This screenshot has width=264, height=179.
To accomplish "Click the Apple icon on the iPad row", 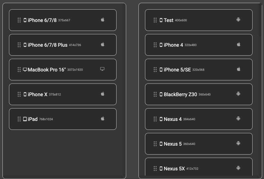I will 103,118.
